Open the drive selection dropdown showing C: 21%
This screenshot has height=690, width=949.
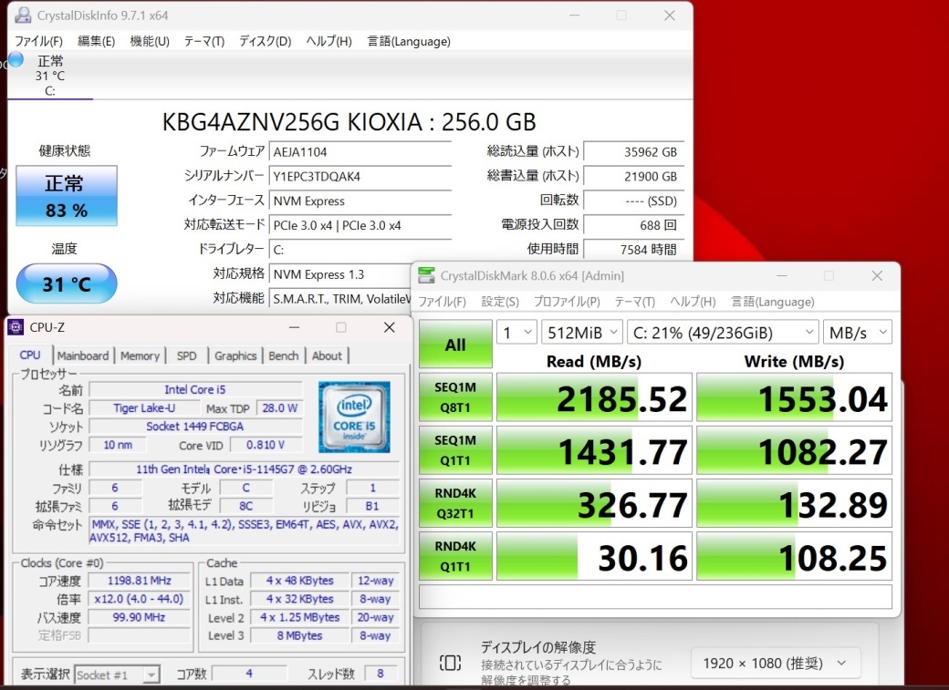pyautogui.click(x=723, y=332)
